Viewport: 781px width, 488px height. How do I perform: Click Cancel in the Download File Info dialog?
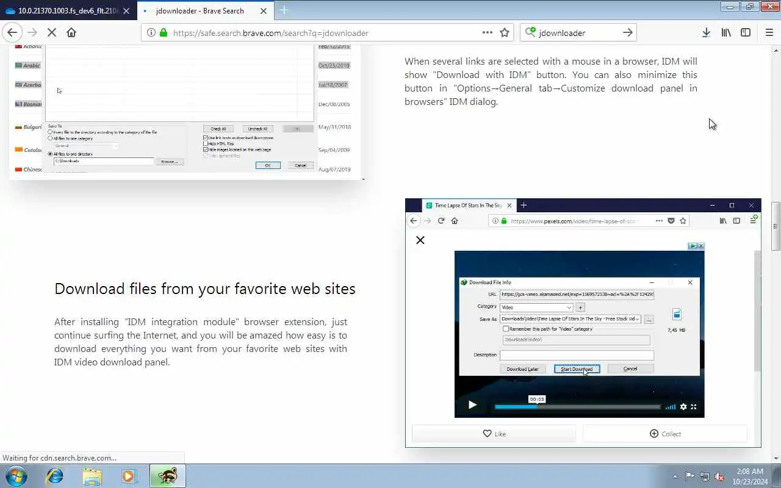pyautogui.click(x=630, y=369)
